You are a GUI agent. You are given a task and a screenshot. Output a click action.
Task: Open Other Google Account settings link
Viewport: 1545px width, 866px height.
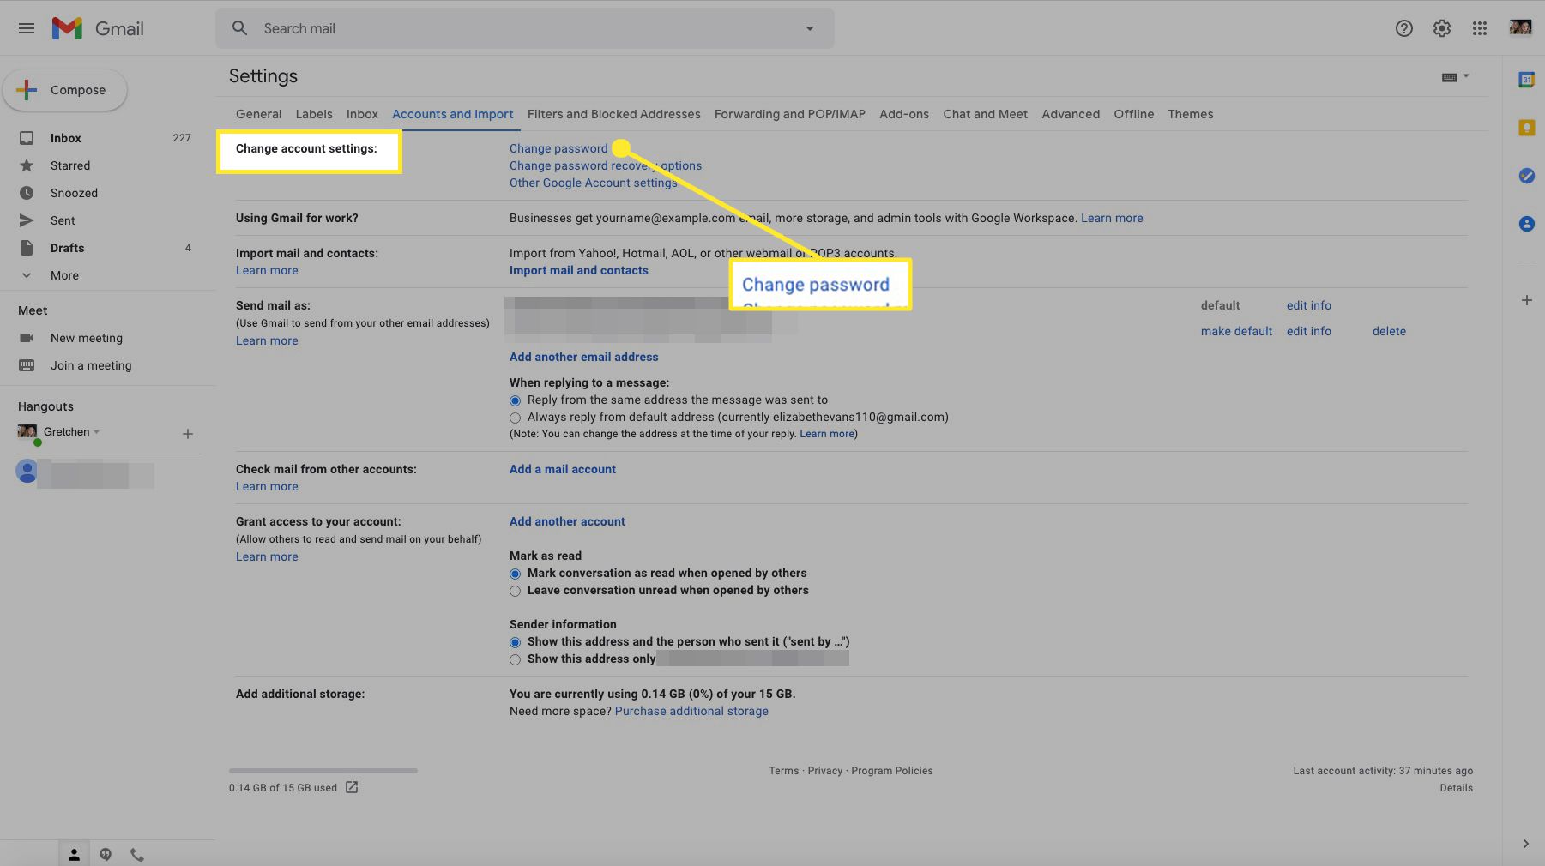[593, 183]
